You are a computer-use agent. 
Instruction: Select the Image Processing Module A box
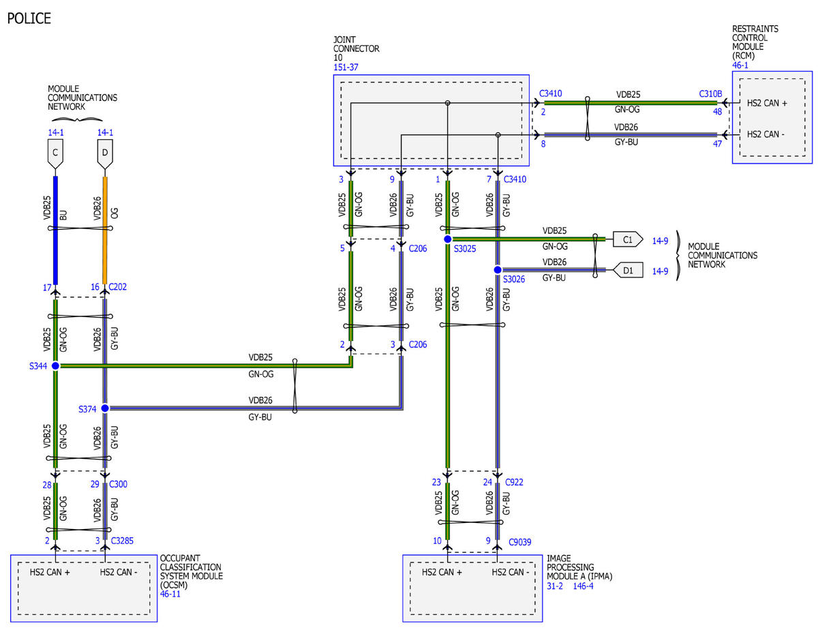coord(473,588)
